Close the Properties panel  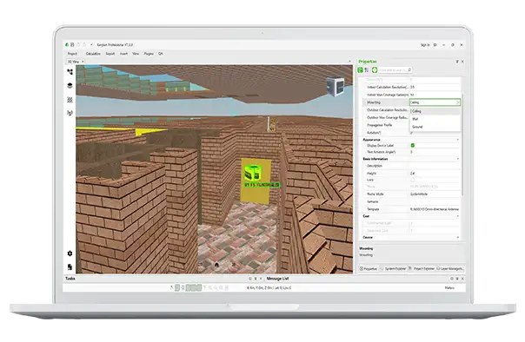pyautogui.click(x=462, y=62)
